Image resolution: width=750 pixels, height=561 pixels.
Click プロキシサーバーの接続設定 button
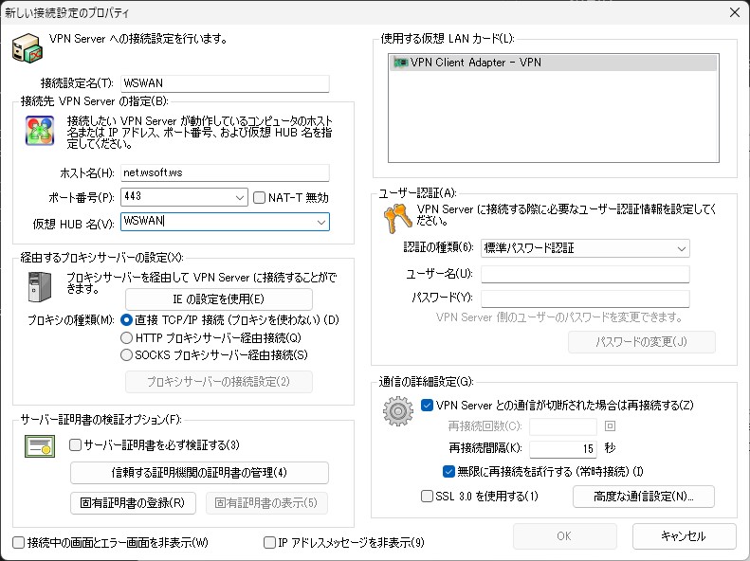coord(219,382)
